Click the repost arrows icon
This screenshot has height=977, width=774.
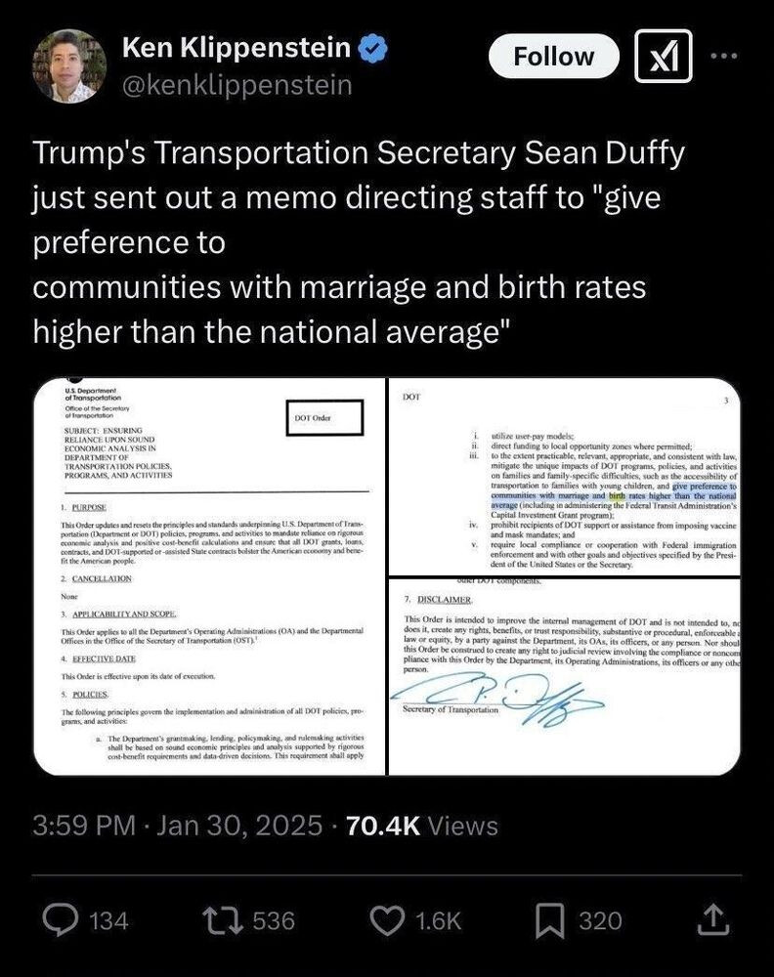click(223, 921)
